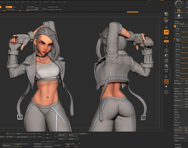Click the DynaMesh button

tap(58, 145)
